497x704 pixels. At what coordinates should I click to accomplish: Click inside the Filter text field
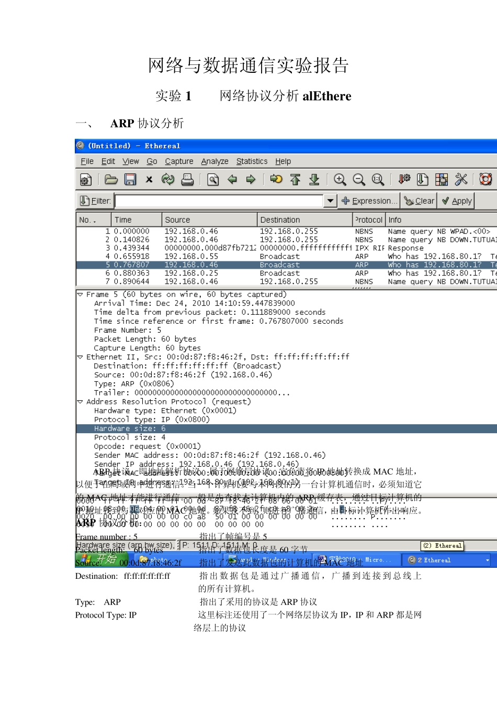pos(219,201)
